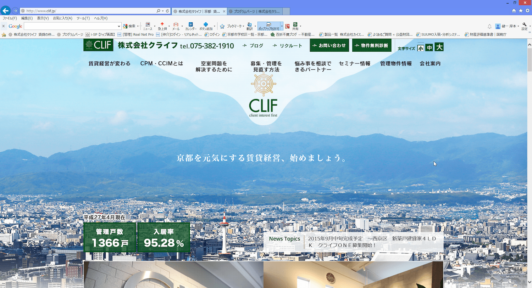Image resolution: width=532 pixels, height=288 pixels.
Task: Open the ヘルプ(H) menu
Action: coord(101,18)
